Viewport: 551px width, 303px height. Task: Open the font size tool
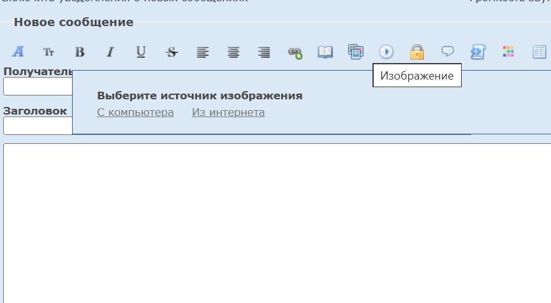(48, 52)
